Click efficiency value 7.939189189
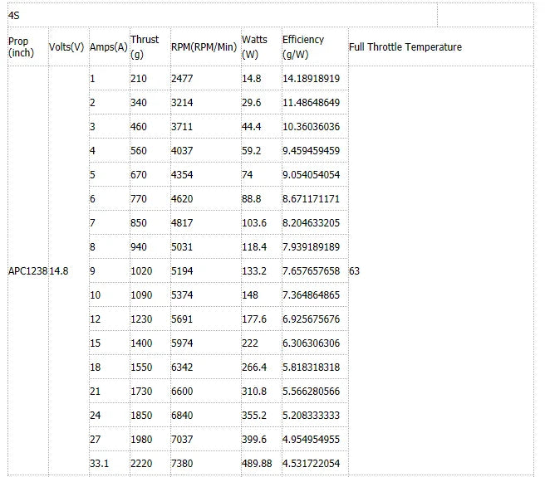 [x=311, y=247]
